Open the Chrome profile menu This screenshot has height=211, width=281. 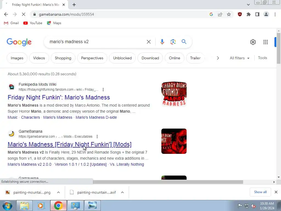click(266, 14)
